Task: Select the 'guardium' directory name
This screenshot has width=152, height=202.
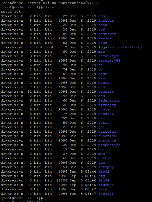Action: (x=107, y=132)
